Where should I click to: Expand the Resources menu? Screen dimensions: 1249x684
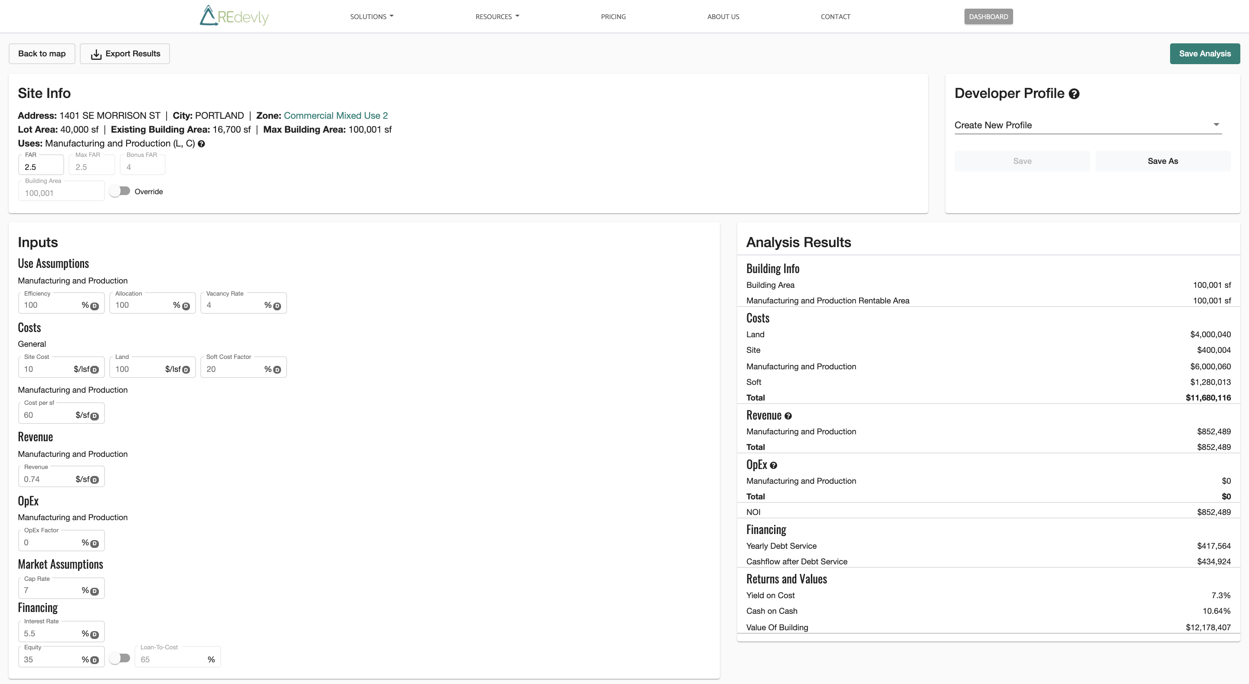coord(497,16)
